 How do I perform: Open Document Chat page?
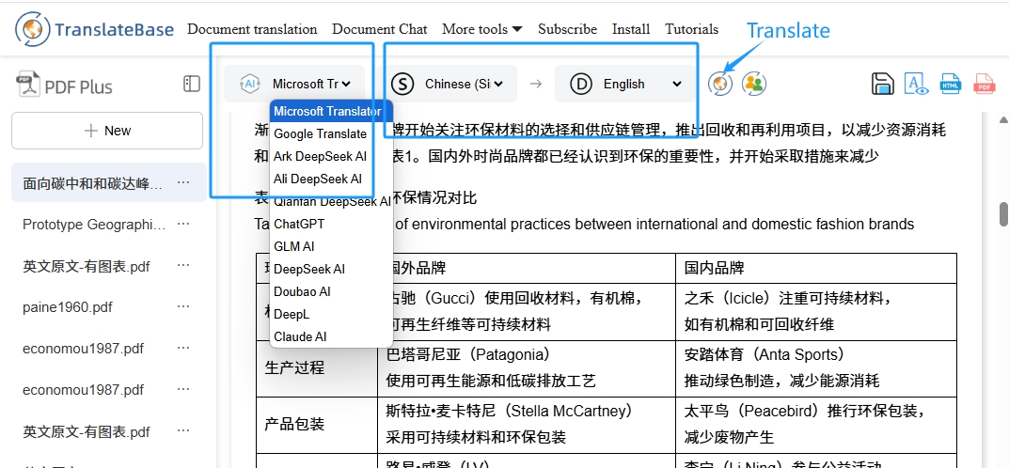pyautogui.click(x=380, y=29)
